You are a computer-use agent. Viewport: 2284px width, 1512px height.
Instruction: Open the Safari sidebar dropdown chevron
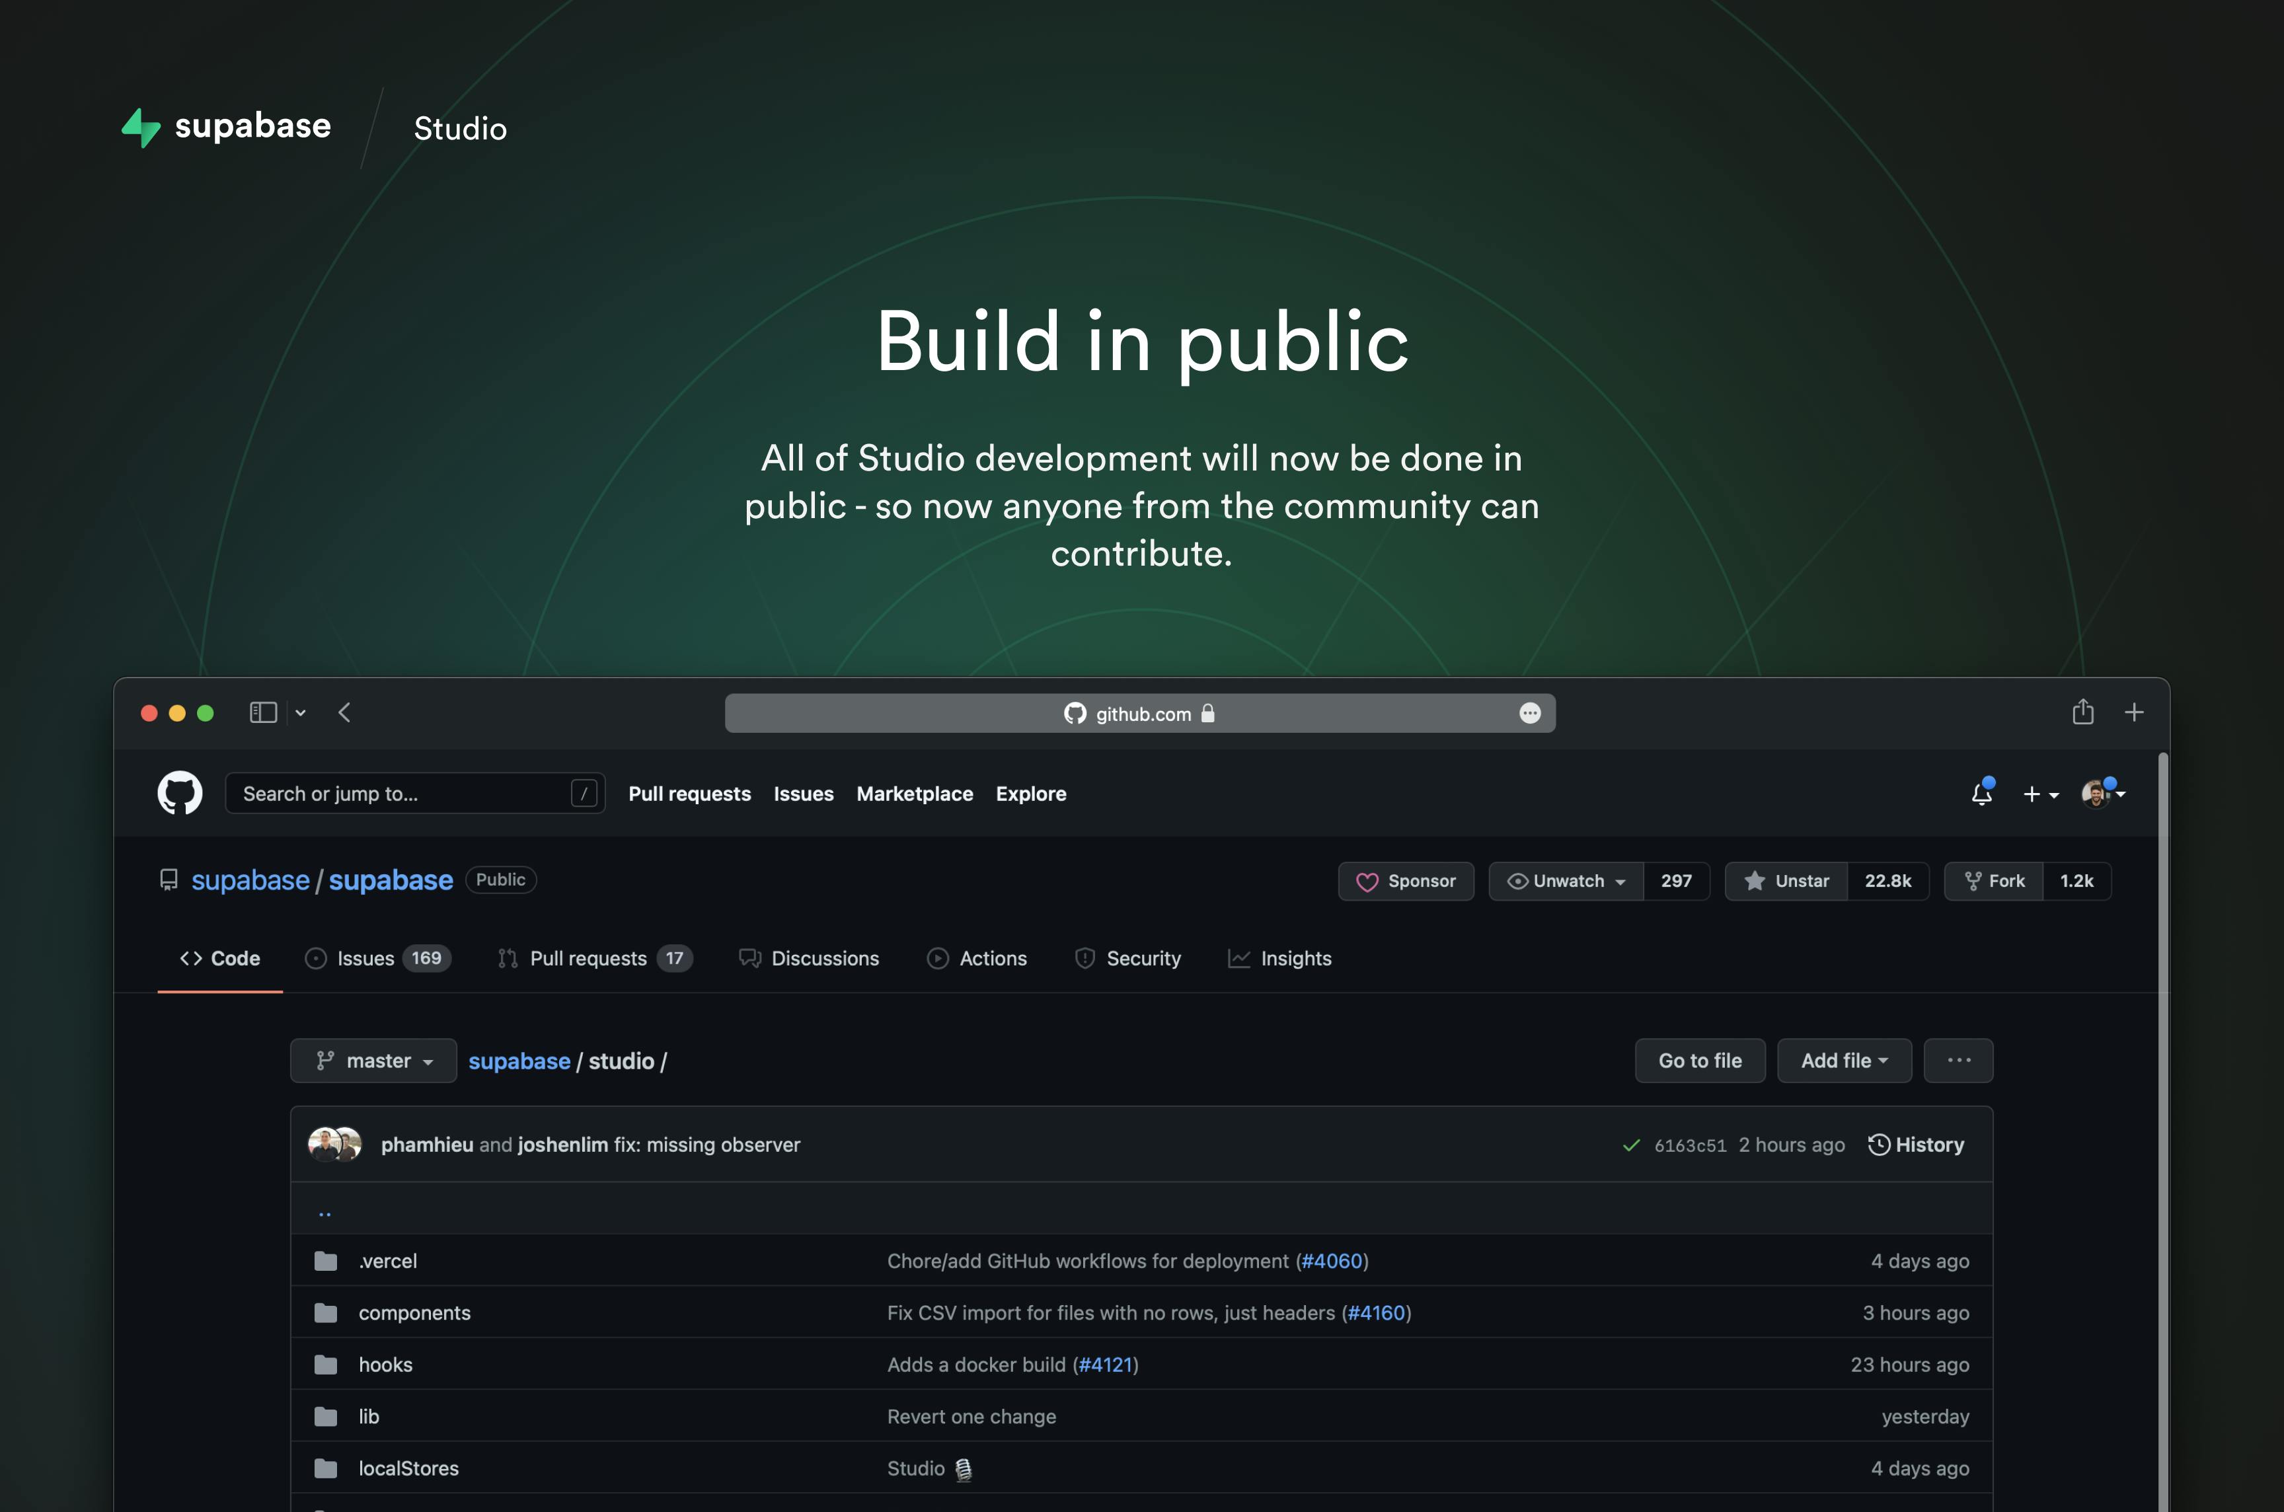[301, 712]
